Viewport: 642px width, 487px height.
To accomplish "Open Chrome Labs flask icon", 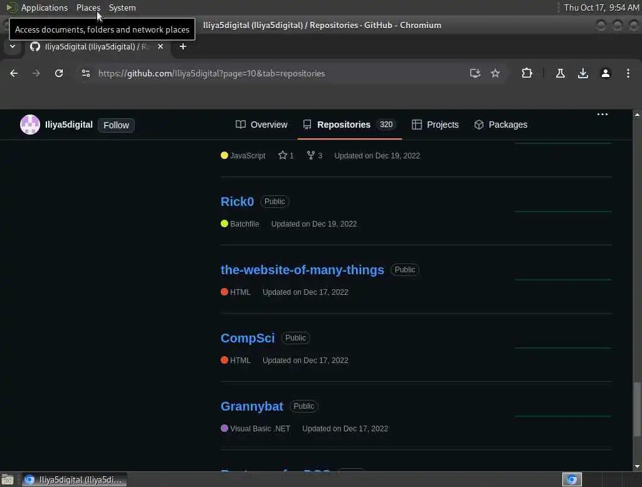I will [560, 73].
